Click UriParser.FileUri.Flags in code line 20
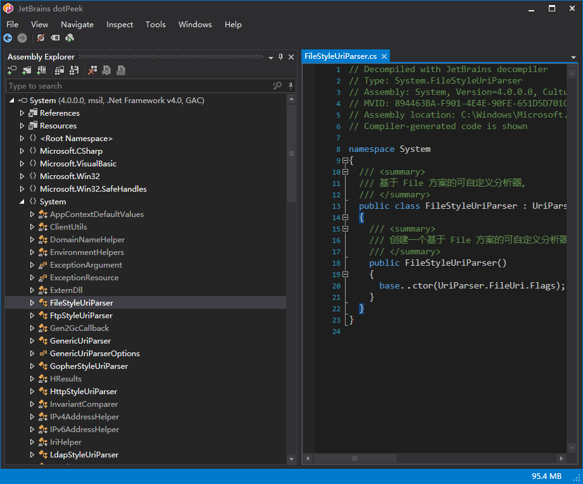 496,285
